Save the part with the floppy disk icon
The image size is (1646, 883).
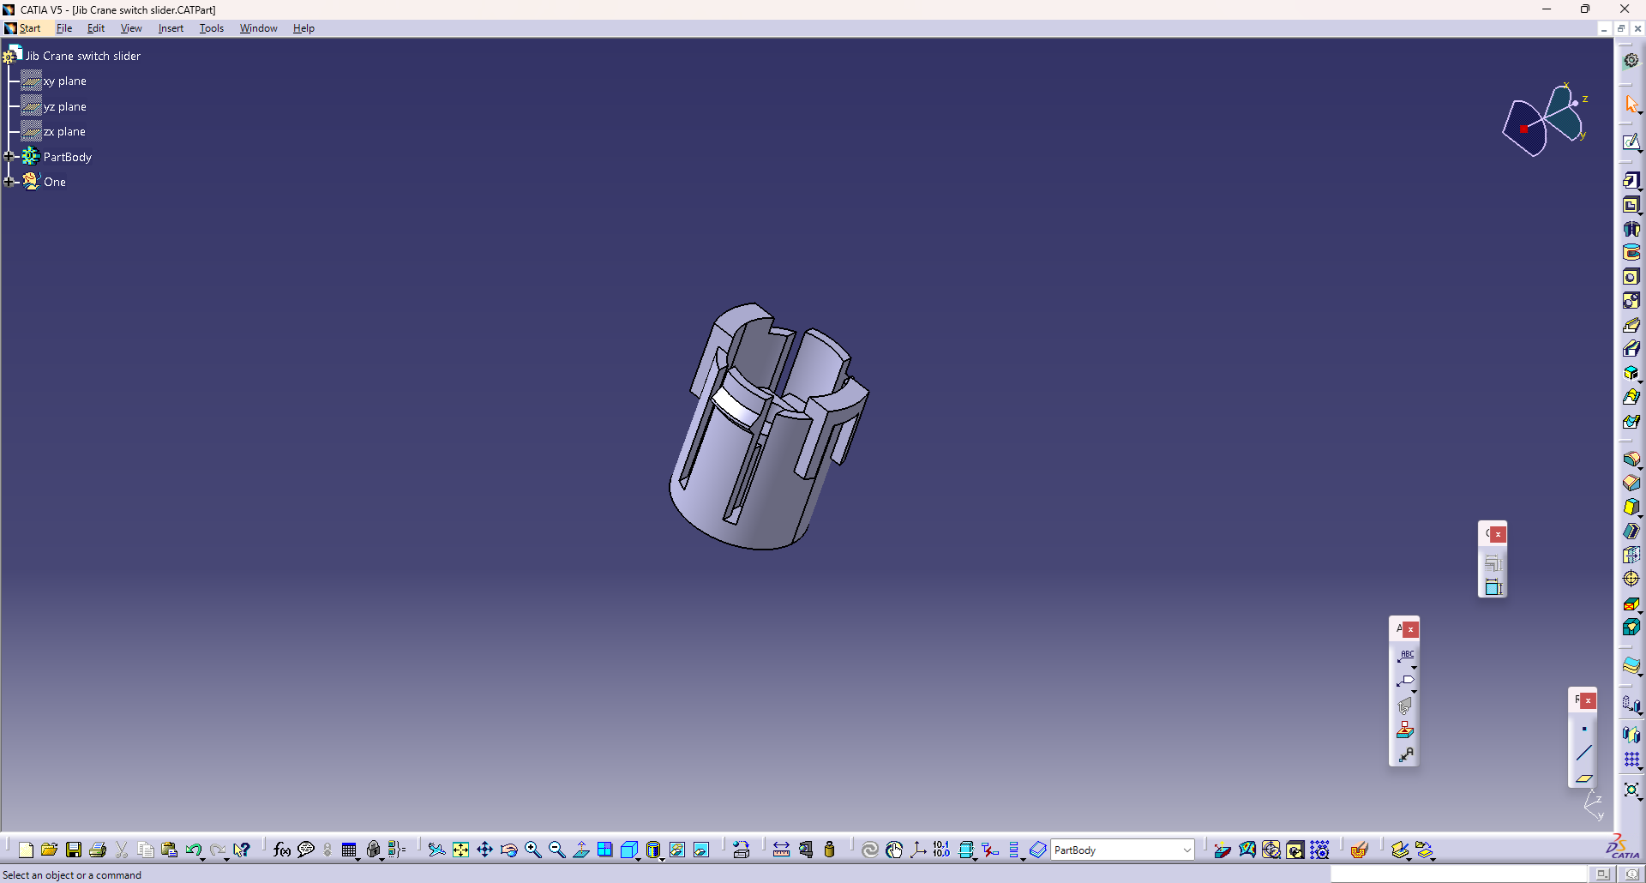74,850
